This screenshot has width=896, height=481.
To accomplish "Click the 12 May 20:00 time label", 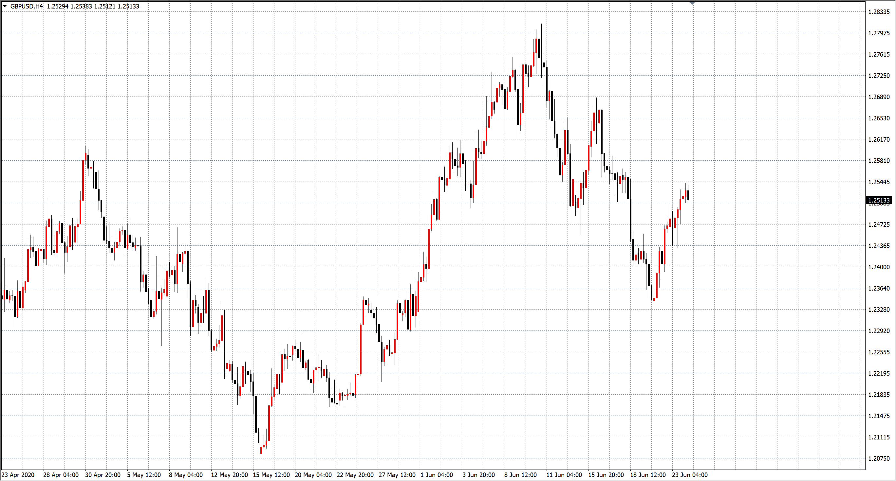I will (230, 475).
